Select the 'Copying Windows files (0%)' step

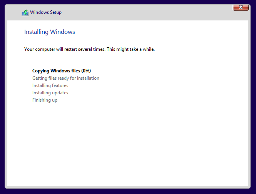(x=62, y=71)
